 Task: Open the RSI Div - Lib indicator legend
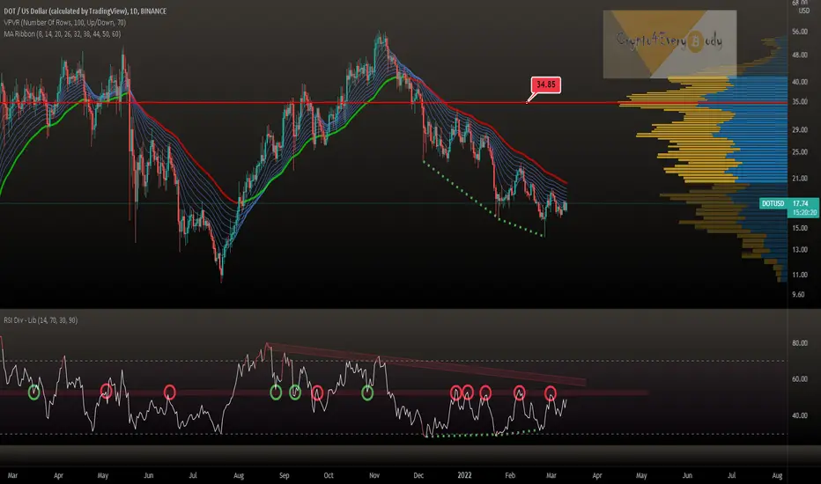41,320
